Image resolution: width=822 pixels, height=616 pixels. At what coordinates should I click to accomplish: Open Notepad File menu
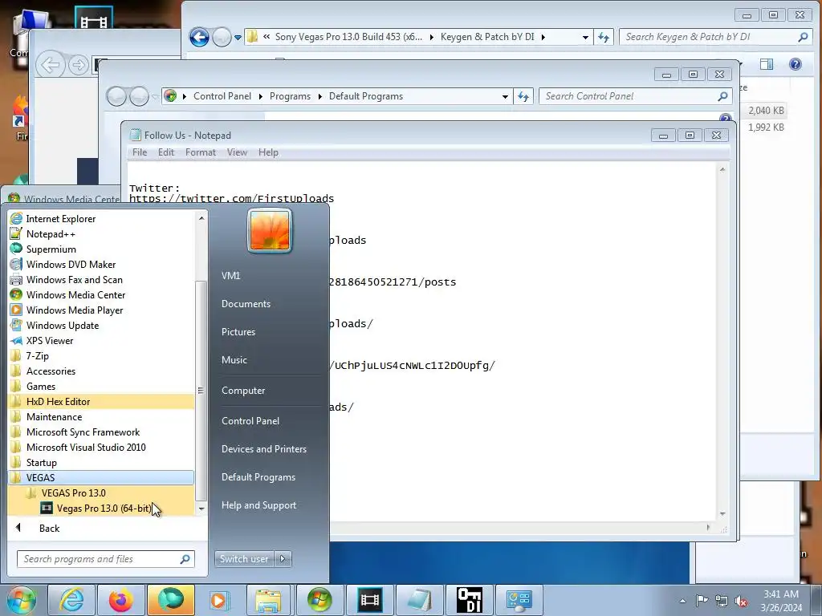tap(140, 152)
